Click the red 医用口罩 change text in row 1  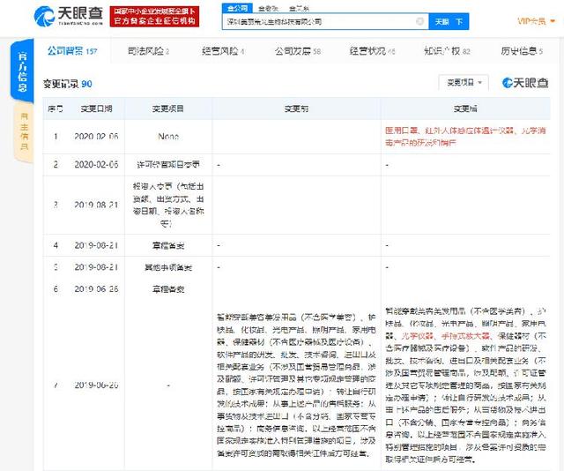pos(465,137)
